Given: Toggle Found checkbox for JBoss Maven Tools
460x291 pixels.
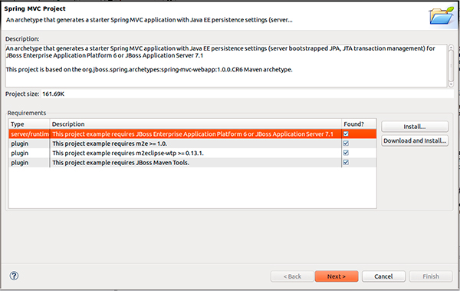Looking at the screenshot, I should [x=347, y=162].
